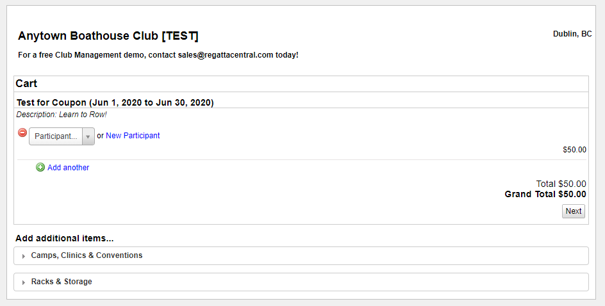Select the Cart heading
605x306 pixels.
pyautogui.click(x=26, y=84)
